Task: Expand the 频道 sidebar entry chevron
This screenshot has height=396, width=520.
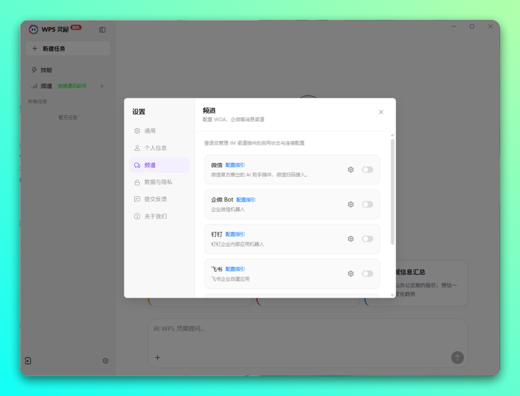Action: 101,86
